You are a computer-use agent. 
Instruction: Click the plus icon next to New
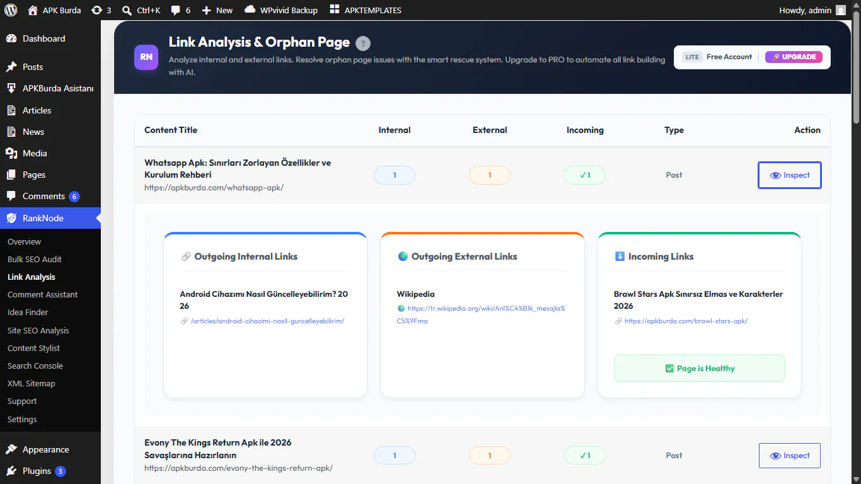coord(206,10)
